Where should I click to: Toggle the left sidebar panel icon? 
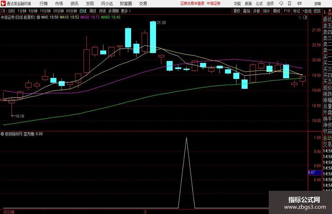pyautogui.click(x=3, y=11)
